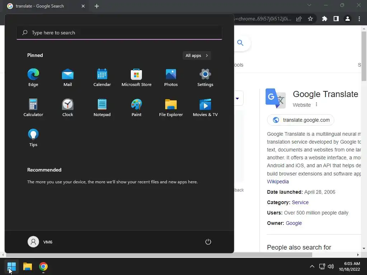Toggle Chrome side panel
The width and height of the screenshot is (367, 275).
336,19
